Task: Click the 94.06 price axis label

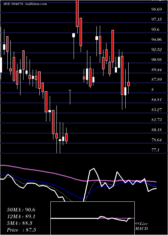Action: 157,40
